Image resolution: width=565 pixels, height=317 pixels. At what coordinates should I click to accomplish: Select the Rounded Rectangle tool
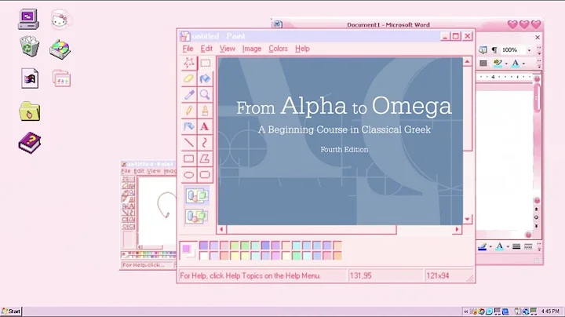[x=205, y=175]
